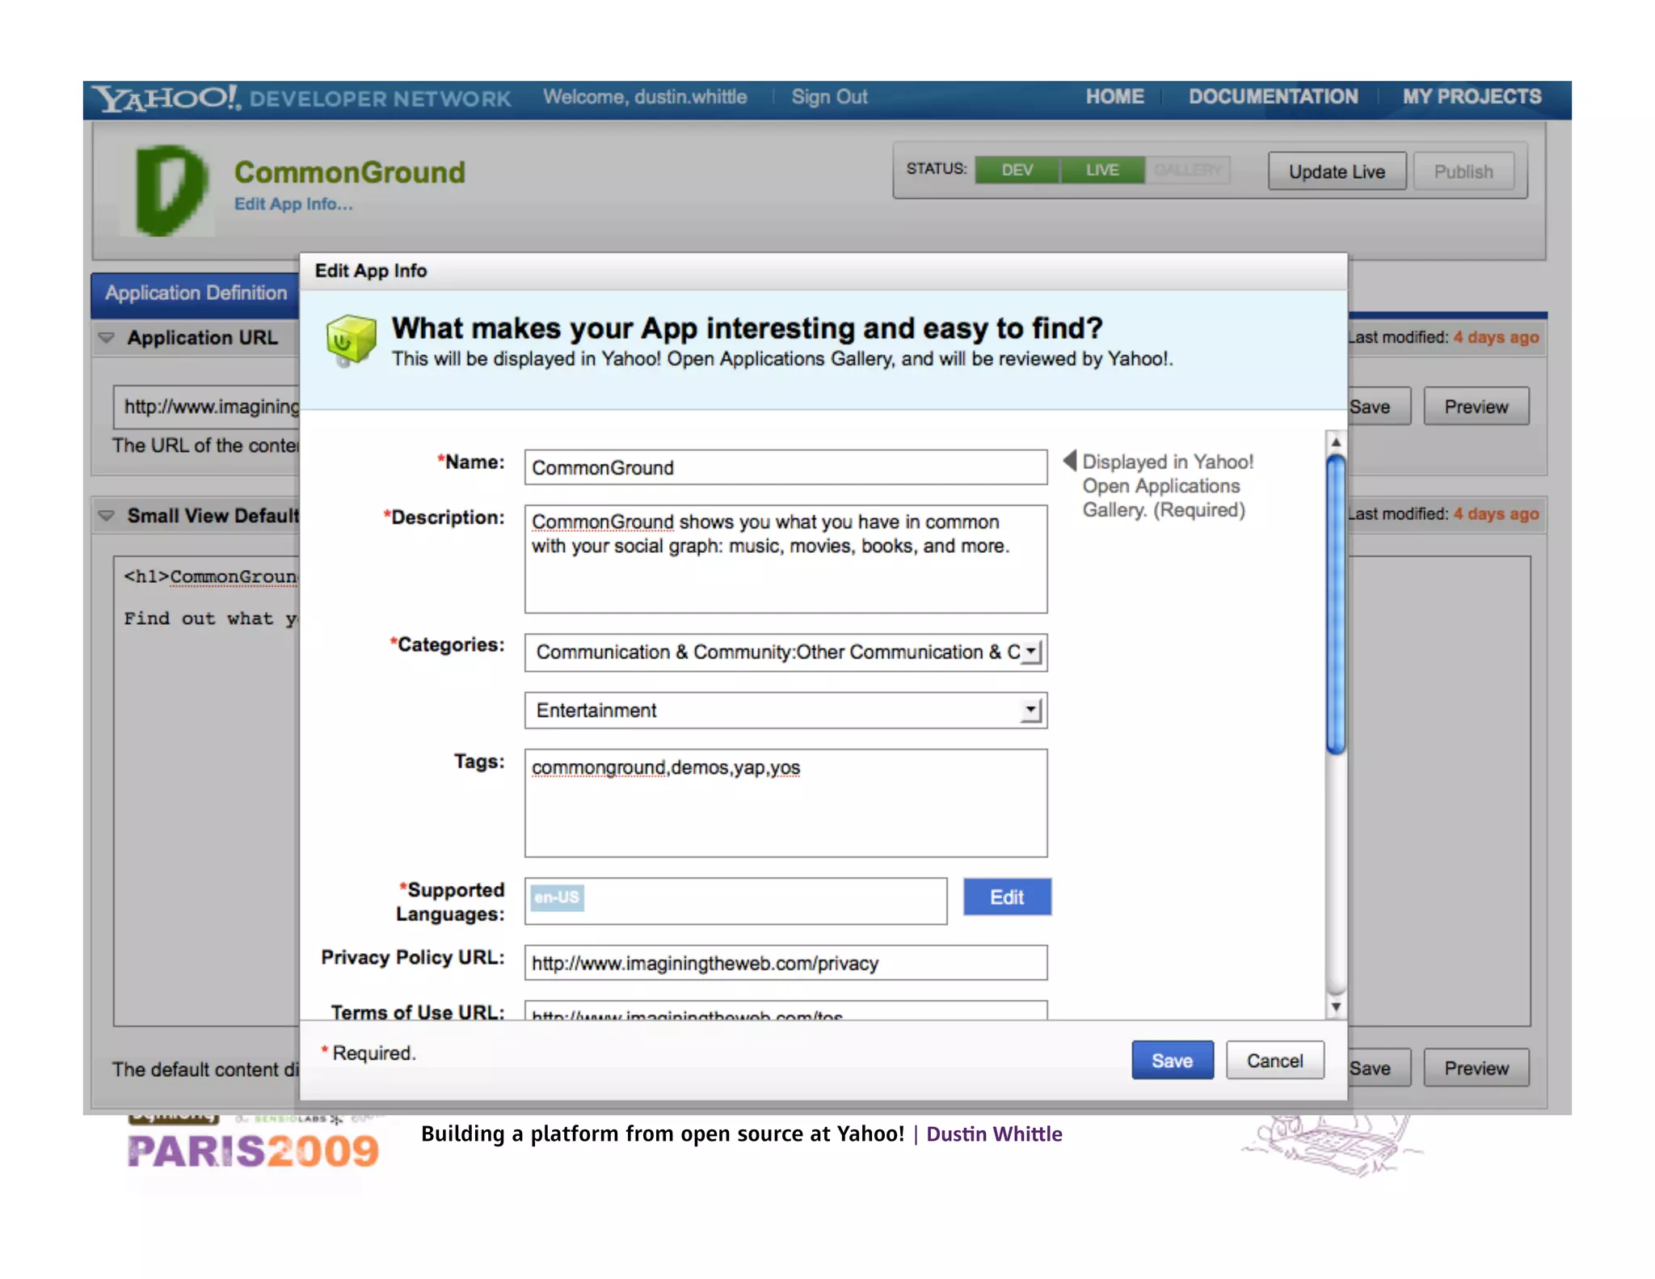Click the Publish button

[1463, 171]
